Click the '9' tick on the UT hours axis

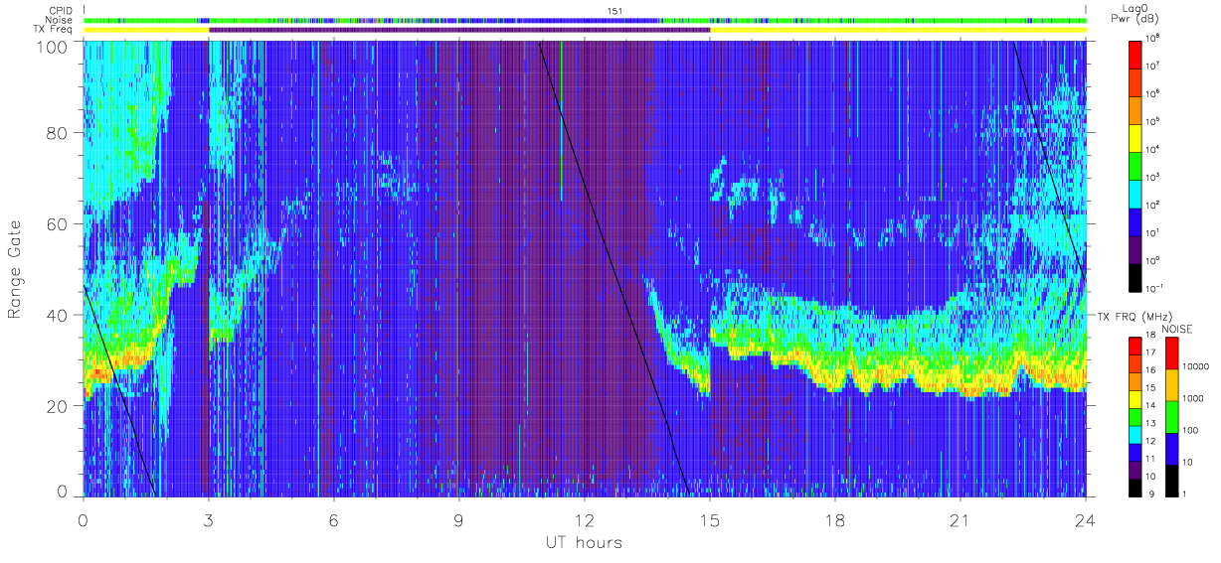pyautogui.click(x=459, y=520)
